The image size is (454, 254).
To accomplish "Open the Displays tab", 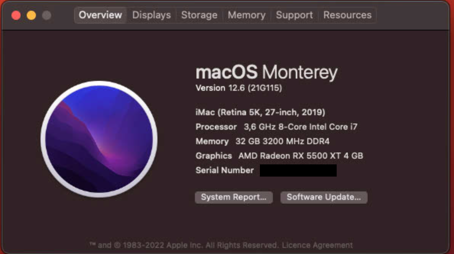I will 151,15.
